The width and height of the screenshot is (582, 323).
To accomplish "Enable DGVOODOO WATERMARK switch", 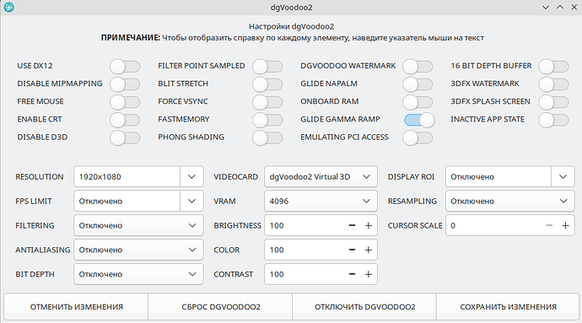I will tap(418, 67).
